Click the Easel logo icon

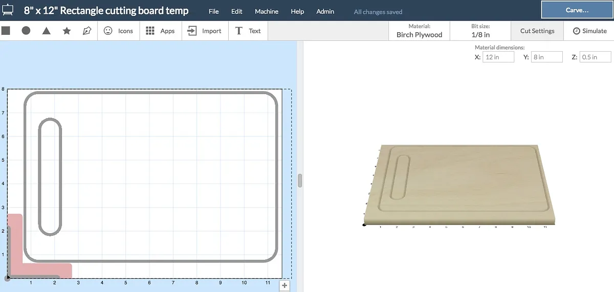[8, 10]
